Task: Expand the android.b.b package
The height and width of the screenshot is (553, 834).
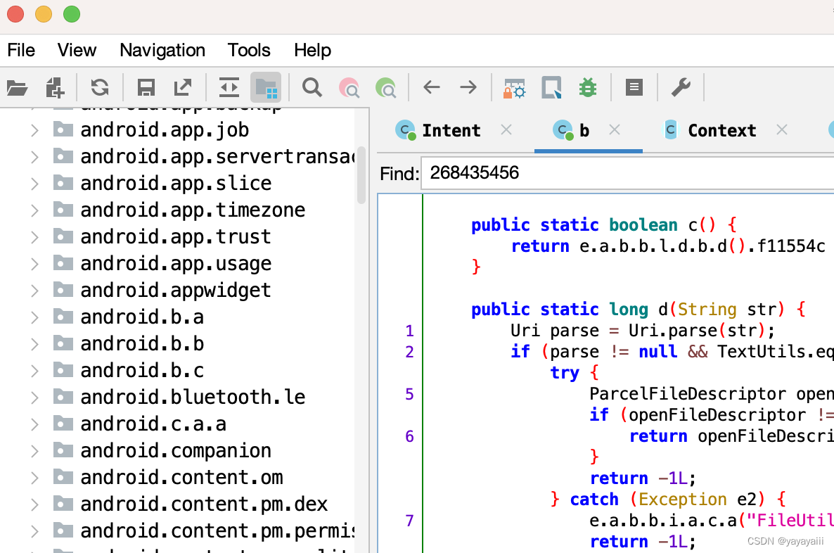Action: [34, 344]
